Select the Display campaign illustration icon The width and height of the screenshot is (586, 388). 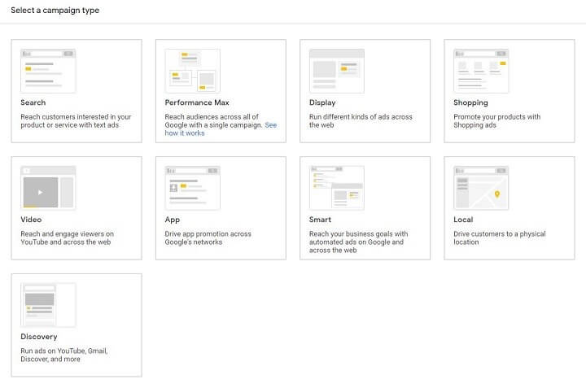point(336,71)
